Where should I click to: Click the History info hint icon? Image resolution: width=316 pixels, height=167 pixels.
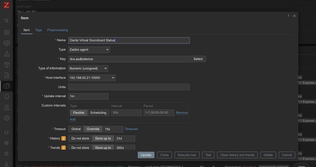(x=64, y=139)
